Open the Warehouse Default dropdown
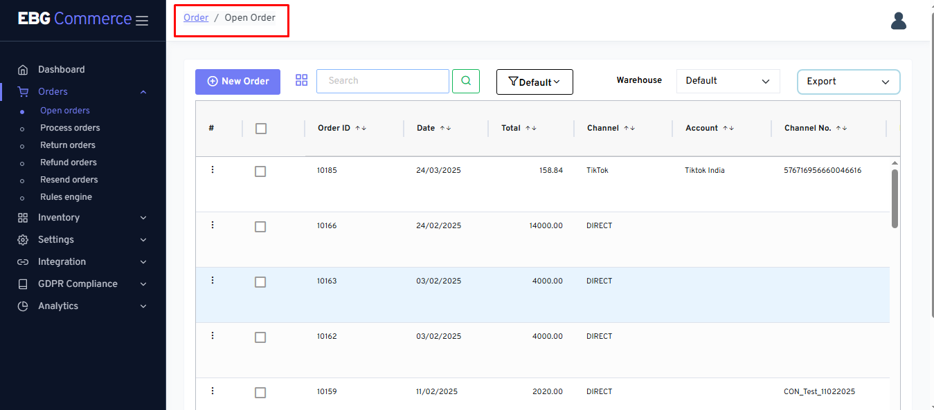Image resolution: width=934 pixels, height=410 pixels. click(x=728, y=81)
